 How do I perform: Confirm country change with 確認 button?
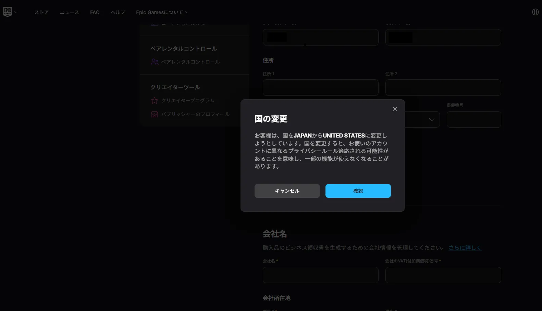pyautogui.click(x=358, y=191)
